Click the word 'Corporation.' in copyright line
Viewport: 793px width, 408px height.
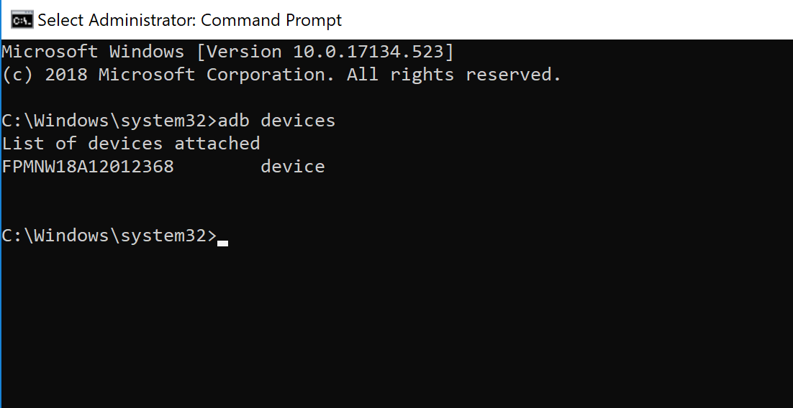click(x=271, y=75)
